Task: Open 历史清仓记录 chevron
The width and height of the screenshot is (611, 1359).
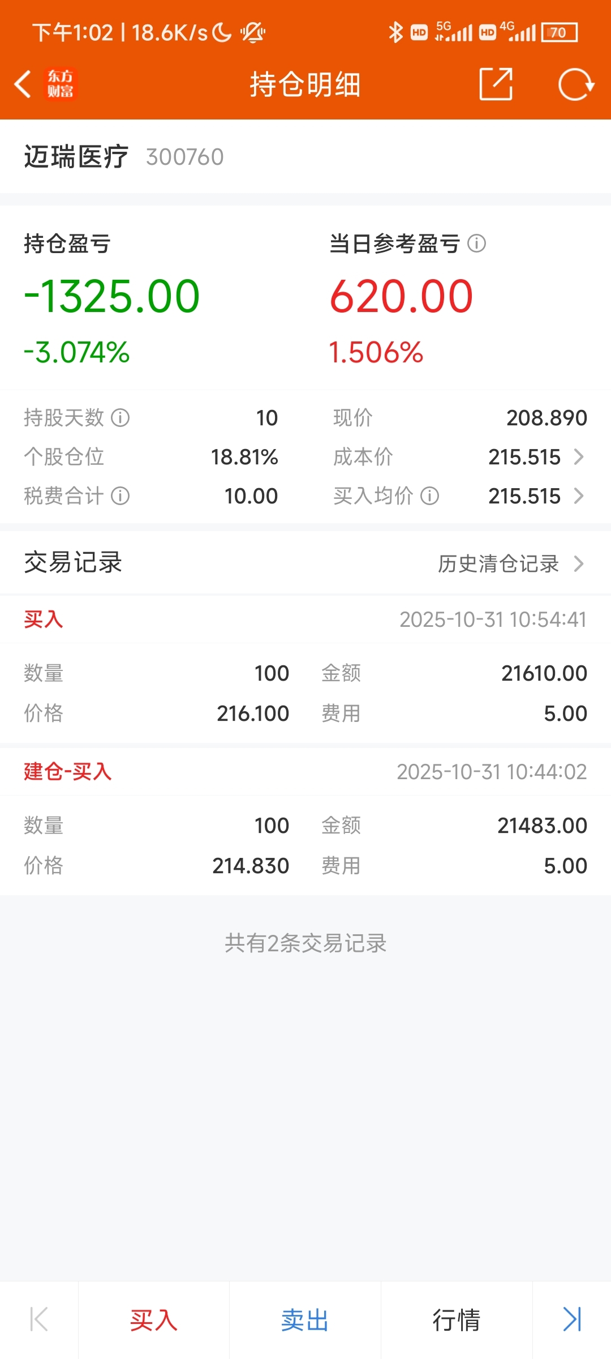Action: click(578, 563)
